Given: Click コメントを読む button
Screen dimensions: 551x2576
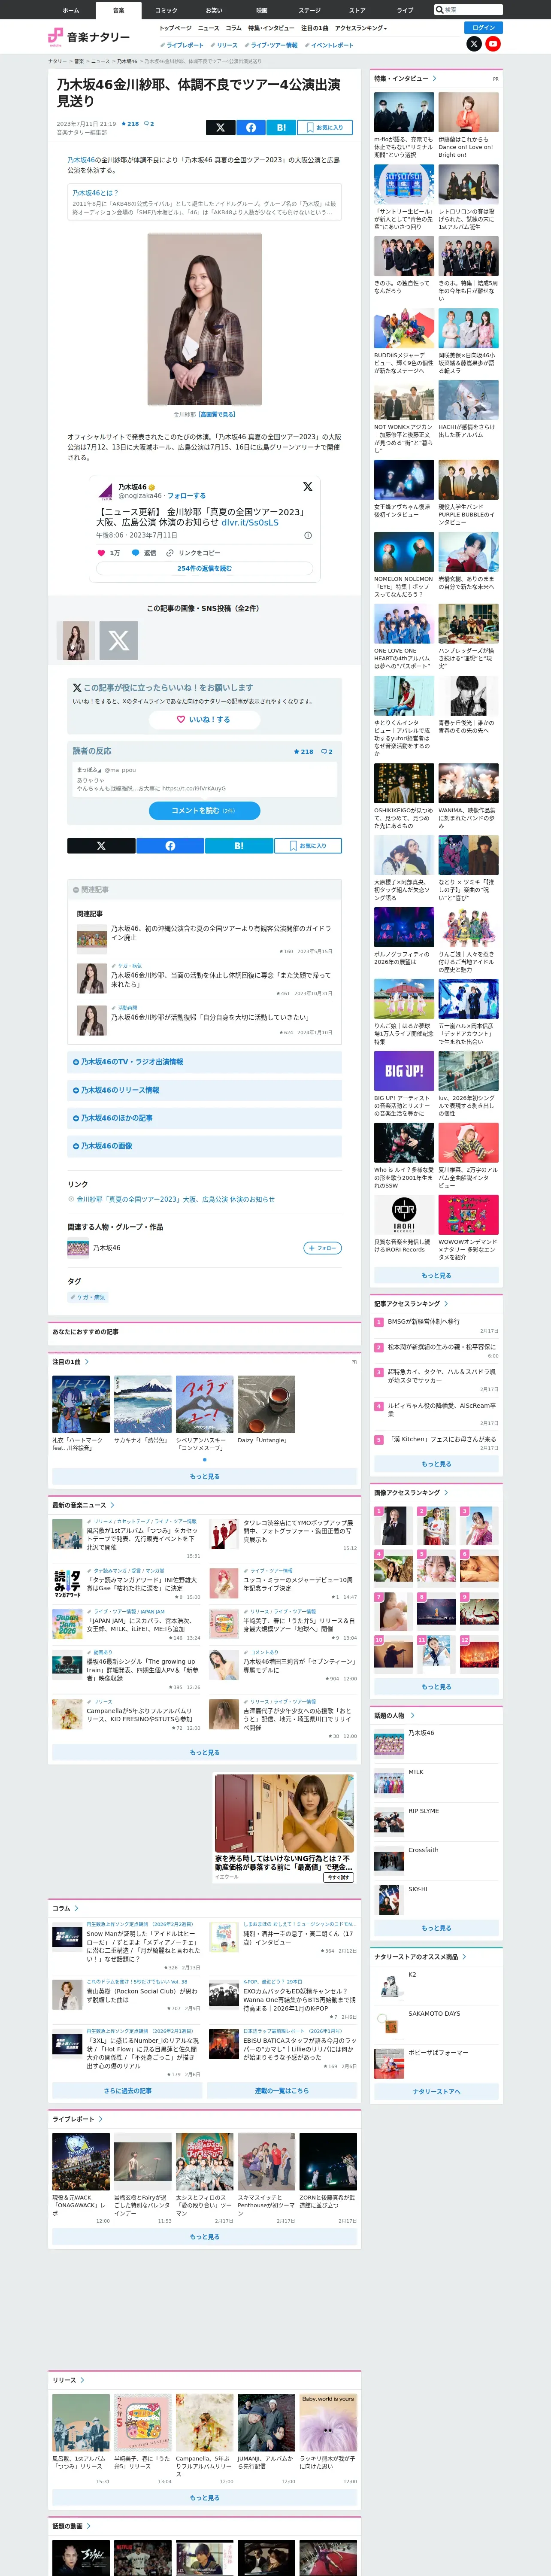Looking at the screenshot, I should pyautogui.click(x=204, y=810).
